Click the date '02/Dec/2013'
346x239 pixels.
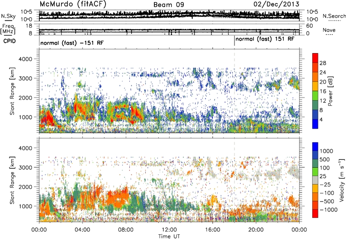click(276, 4)
